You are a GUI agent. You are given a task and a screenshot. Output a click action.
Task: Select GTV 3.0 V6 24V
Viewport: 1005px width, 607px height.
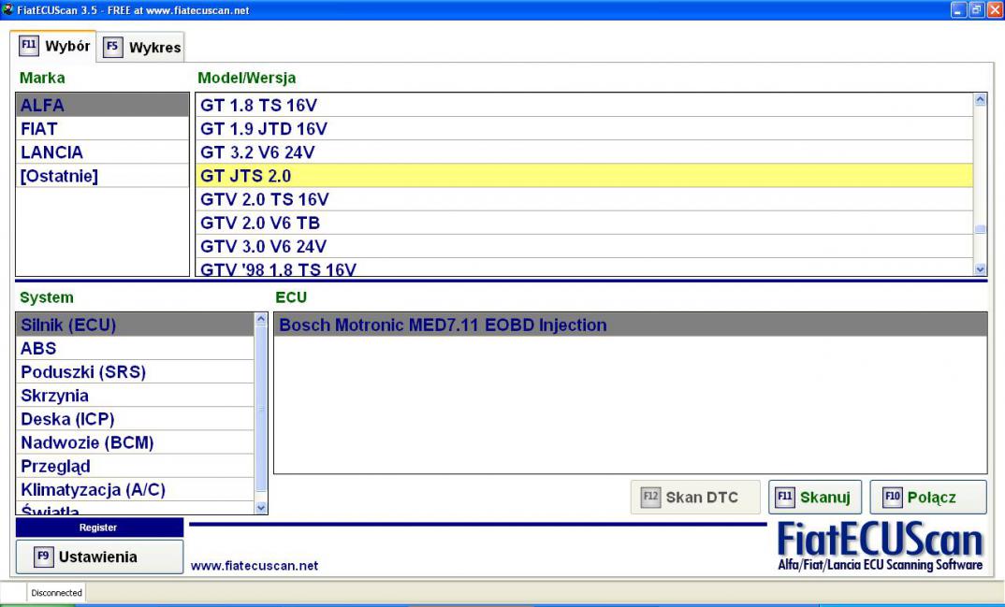[x=585, y=247]
